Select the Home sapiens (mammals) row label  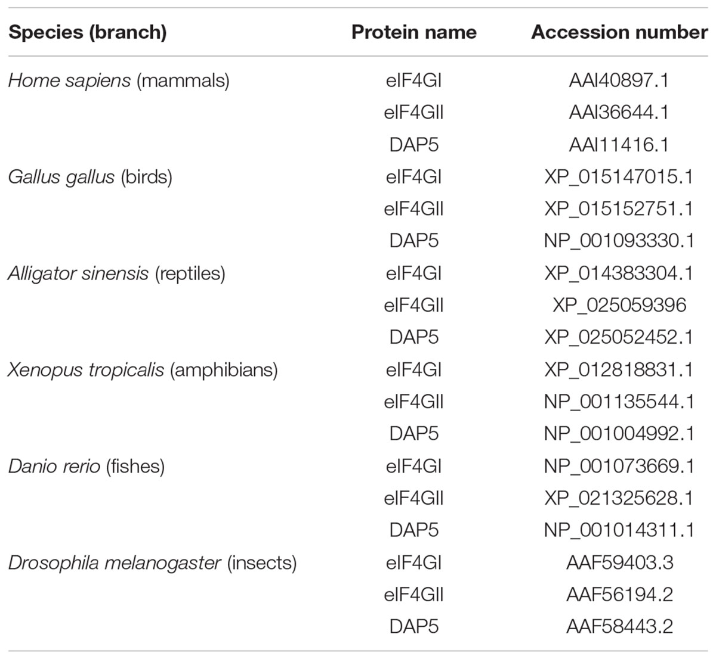[x=119, y=80]
